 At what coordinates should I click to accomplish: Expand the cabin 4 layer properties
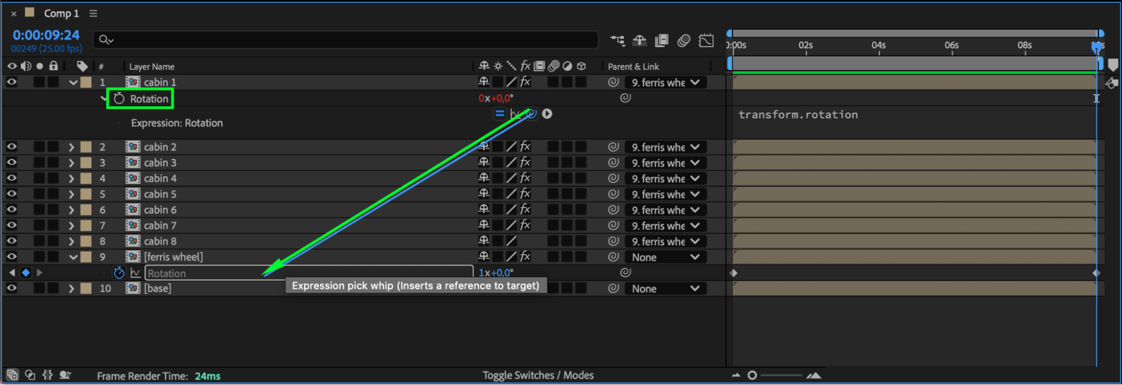pyautogui.click(x=71, y=178)
